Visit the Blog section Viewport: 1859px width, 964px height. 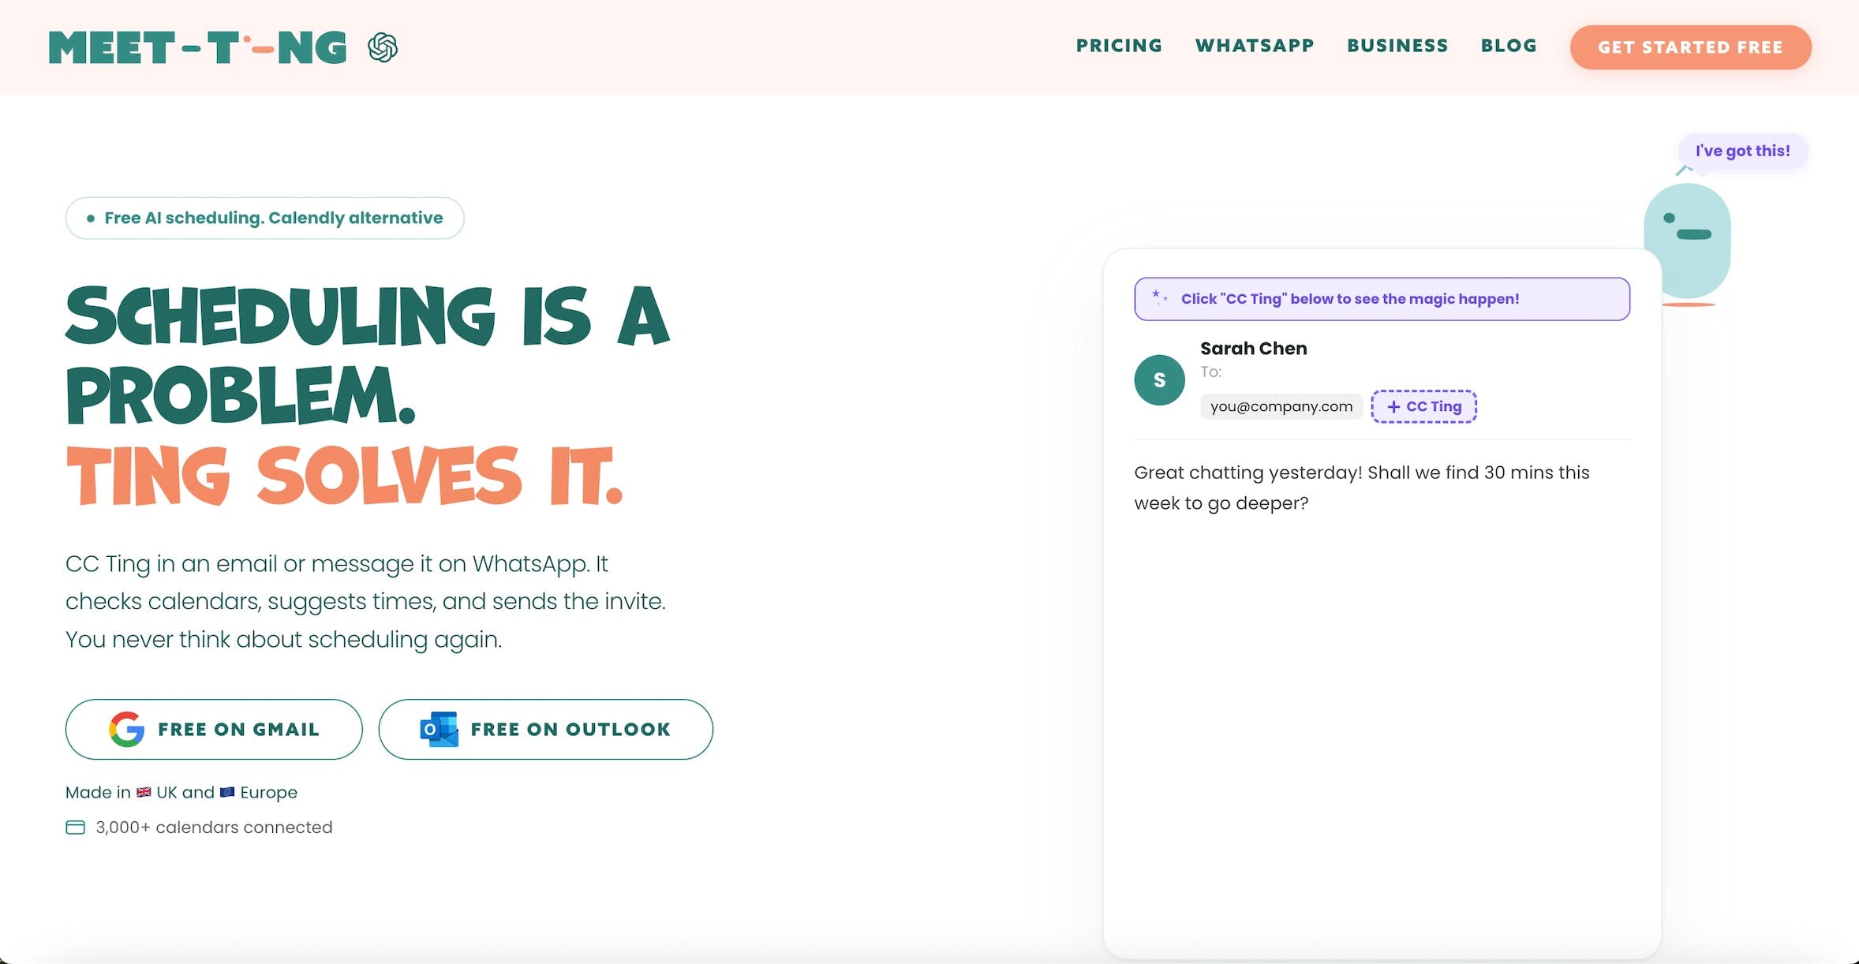pos(1509,46)
